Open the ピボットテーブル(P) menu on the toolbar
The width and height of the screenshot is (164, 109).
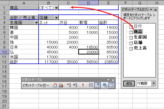[36, 85]
